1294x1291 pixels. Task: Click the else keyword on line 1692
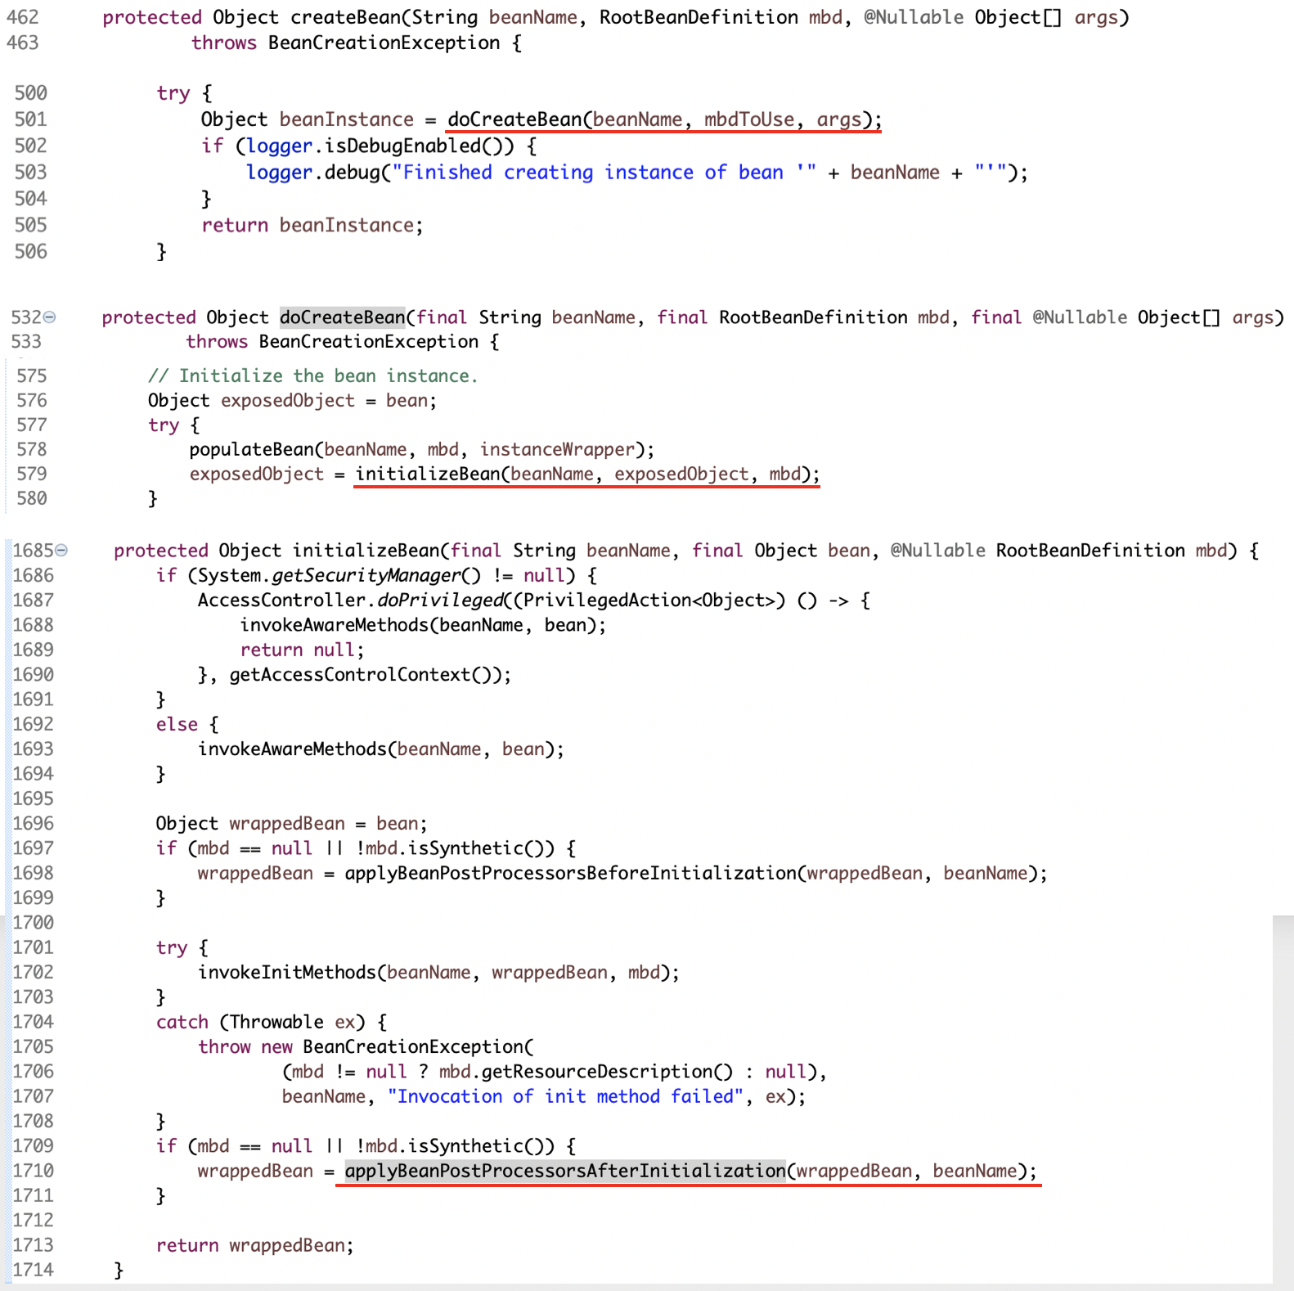pos(177,725)
